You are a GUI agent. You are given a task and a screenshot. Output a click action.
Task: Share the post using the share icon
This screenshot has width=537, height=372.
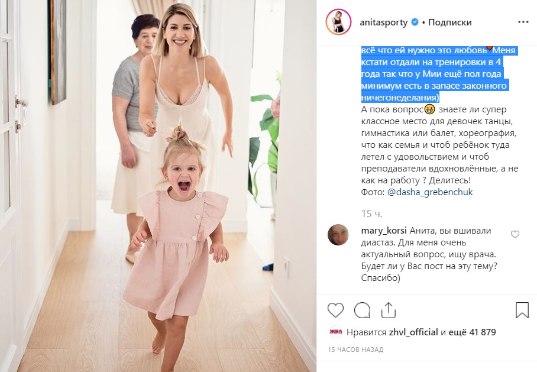pos(389,310)
